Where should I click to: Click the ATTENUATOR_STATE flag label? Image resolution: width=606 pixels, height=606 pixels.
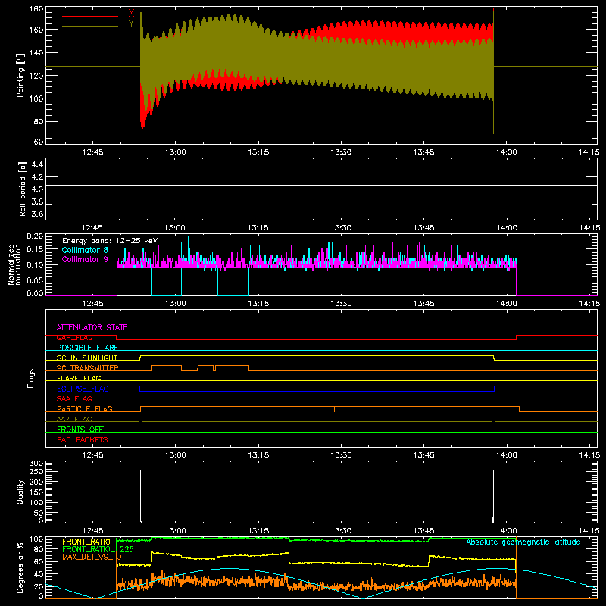coord(92,327)
